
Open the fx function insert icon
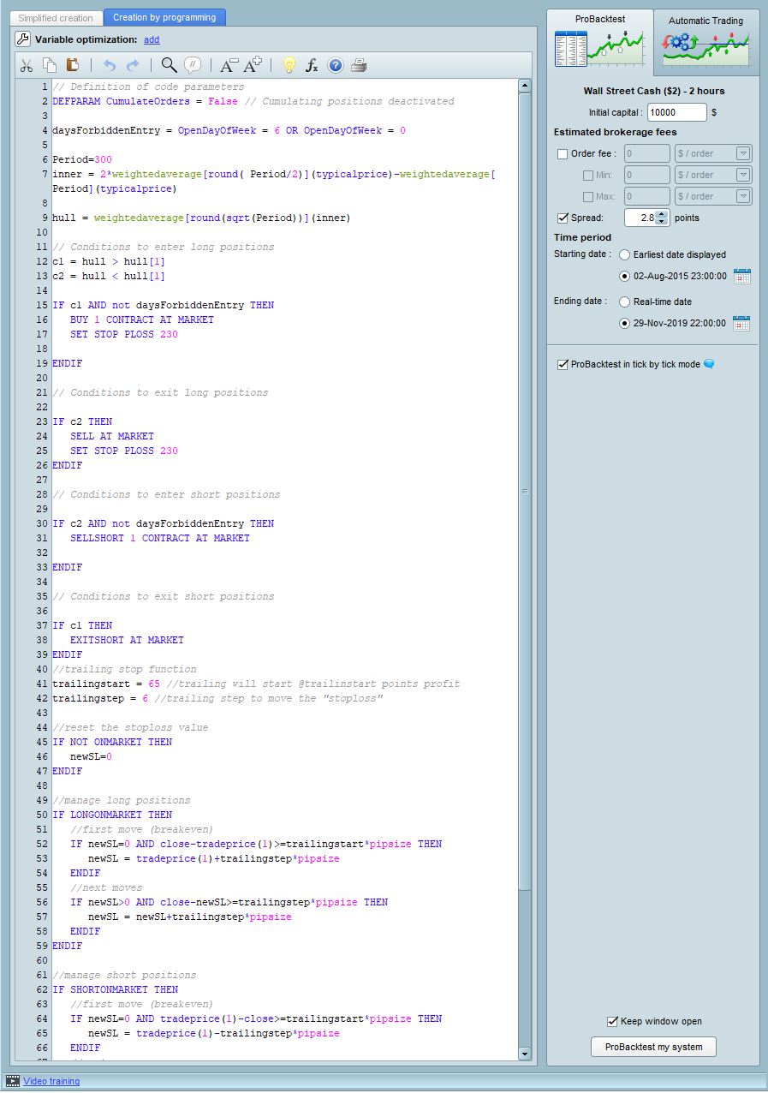pos(313,65)
